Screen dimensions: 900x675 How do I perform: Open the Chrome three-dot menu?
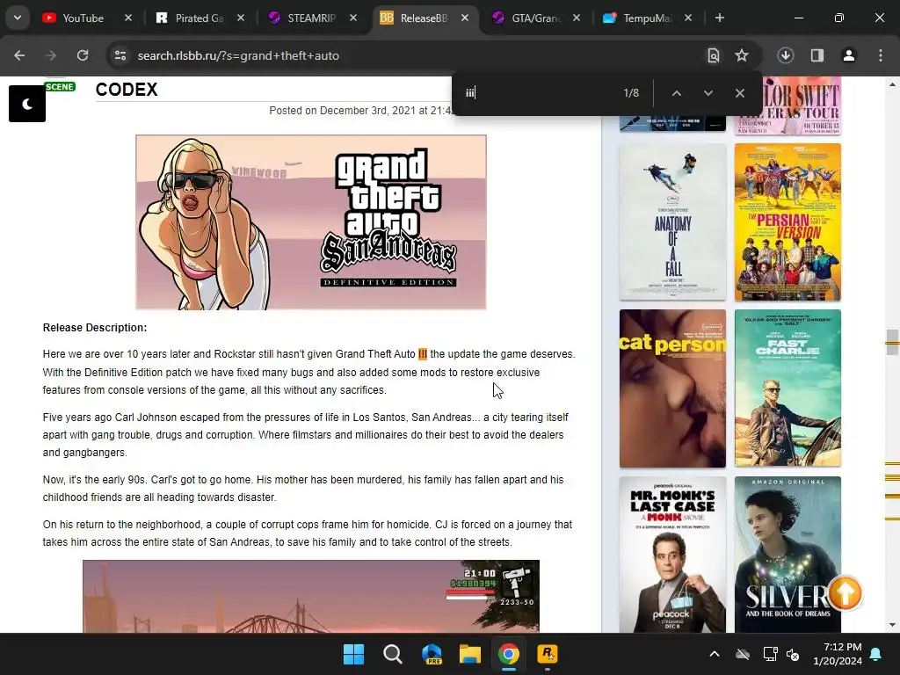point(881,55)
